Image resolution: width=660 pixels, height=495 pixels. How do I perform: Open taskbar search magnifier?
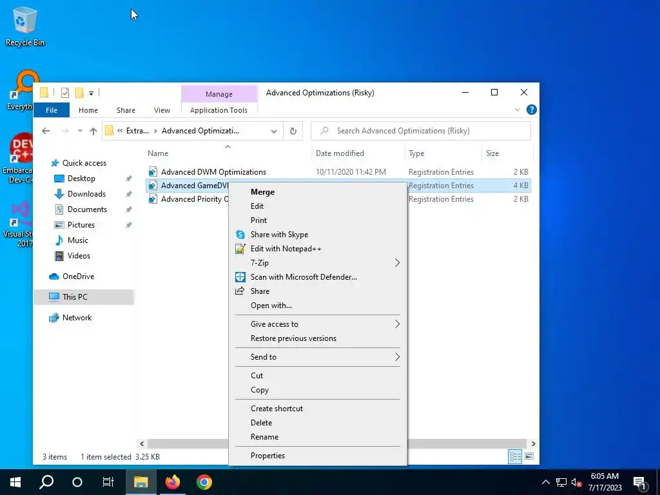click(x=46, y=482)
